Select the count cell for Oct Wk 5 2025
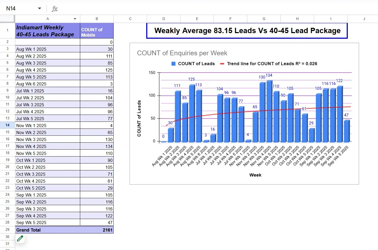 click(x=97, y=188)
